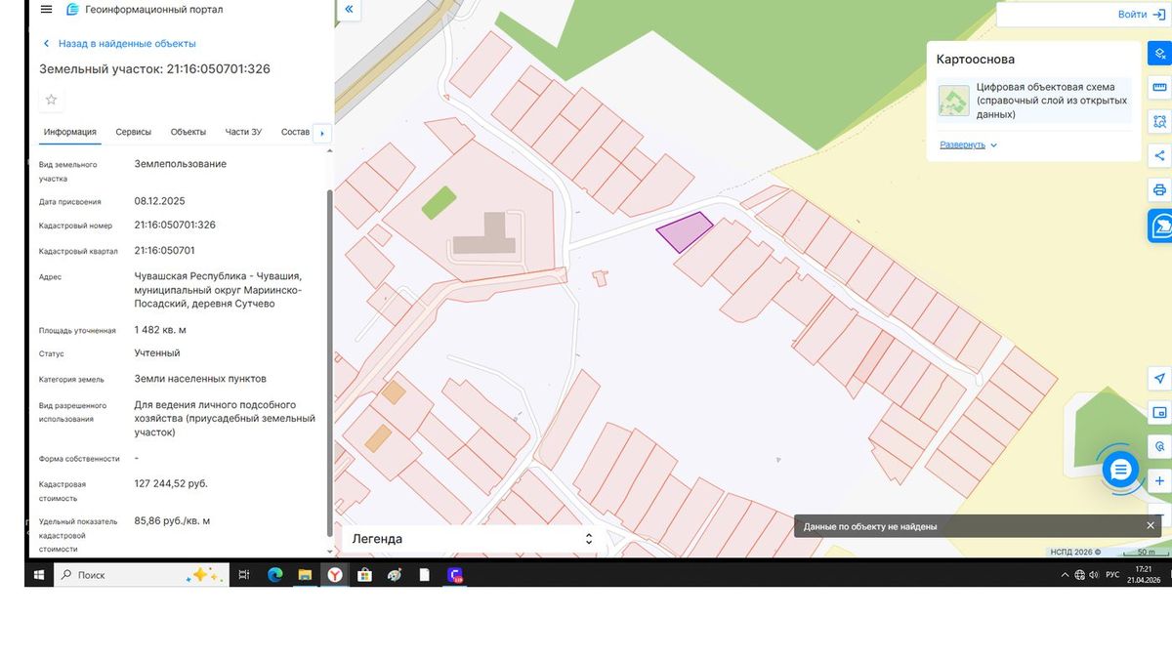The height and width of the screenshot is (659, 1172).
Task: Click cadastral number value 21:16:050701:326
Action: [x=175, y=225]
